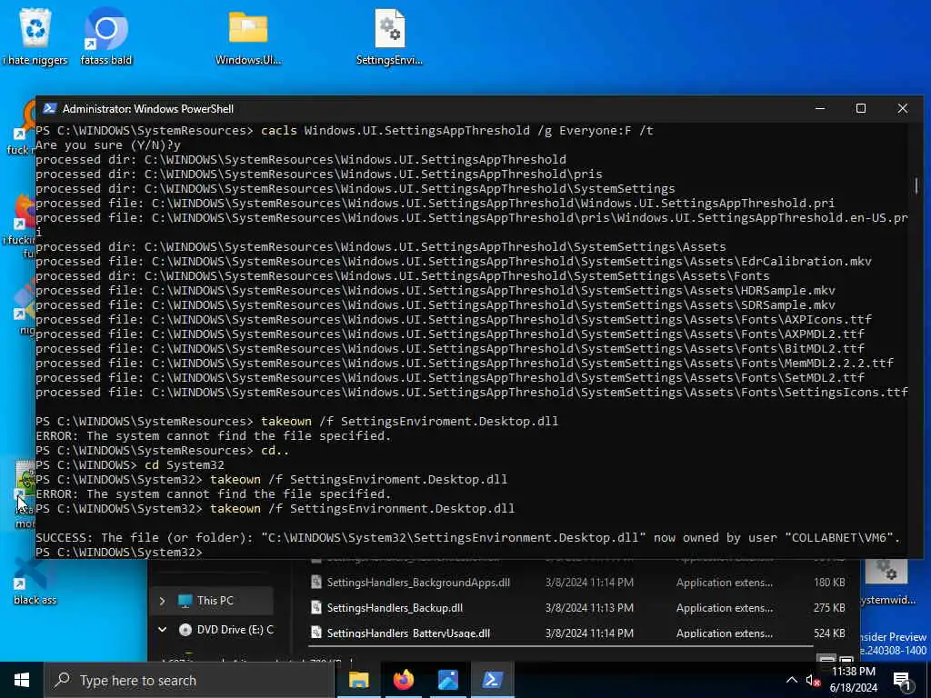Viewport: 931px width, 698px height.
Task: Expand the This PC node in Explorer
Action: 162,601
